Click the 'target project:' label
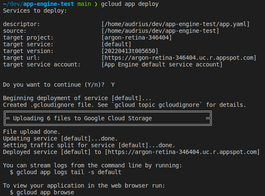 28,37
